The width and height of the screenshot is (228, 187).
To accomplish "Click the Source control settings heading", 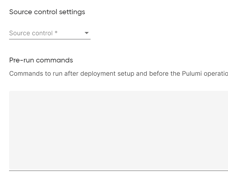I will pos(47,12).
